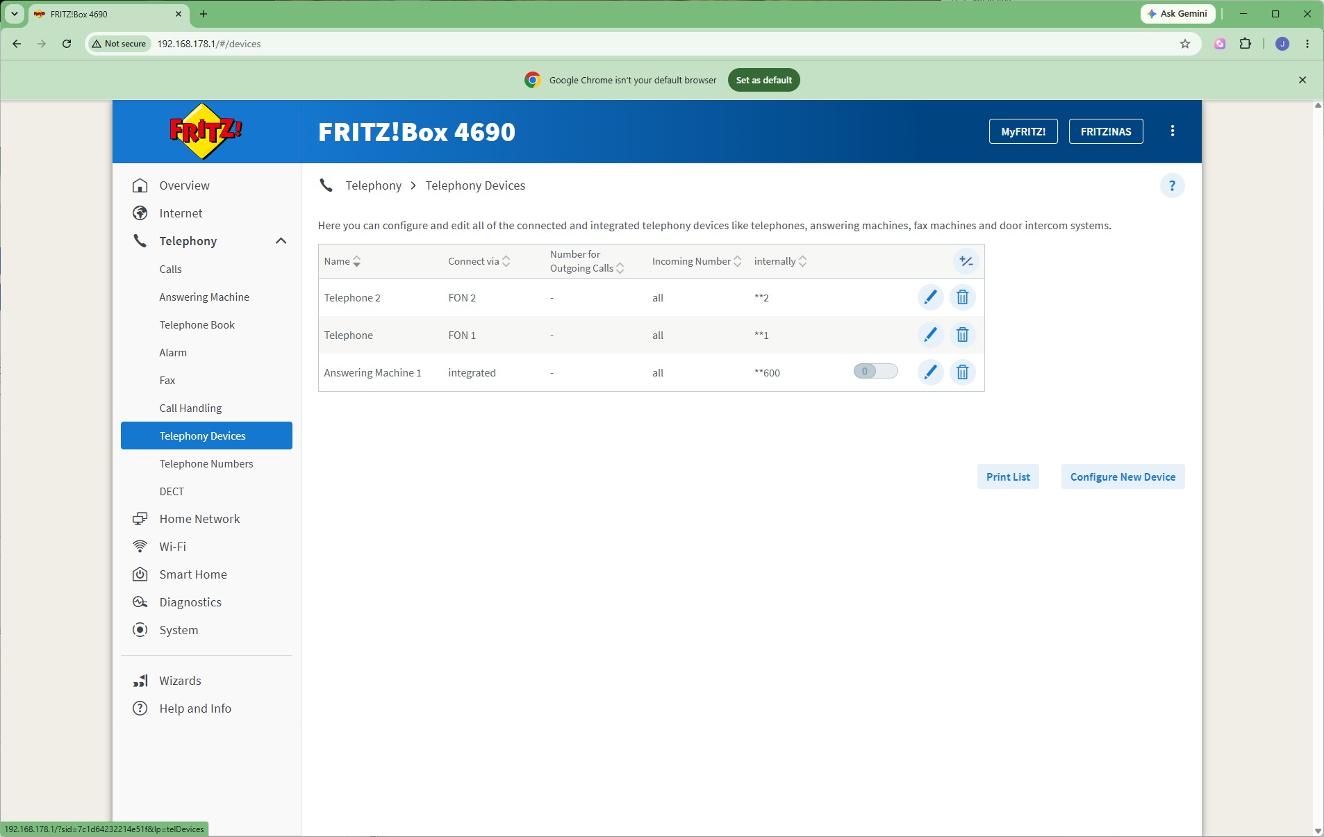The width and height of the screenshot is (1324, 837).
Task: Open the Telephone Numbers page
Action: (x=206, y=464)
